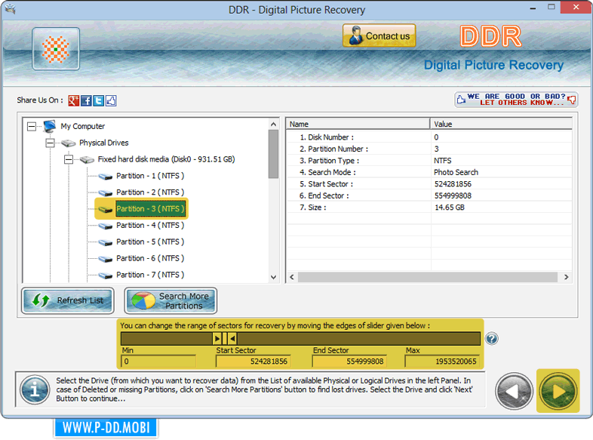Click the '14.65 GB' size value
The width and height of the screenshot is (593, 440).
(450, 208)
